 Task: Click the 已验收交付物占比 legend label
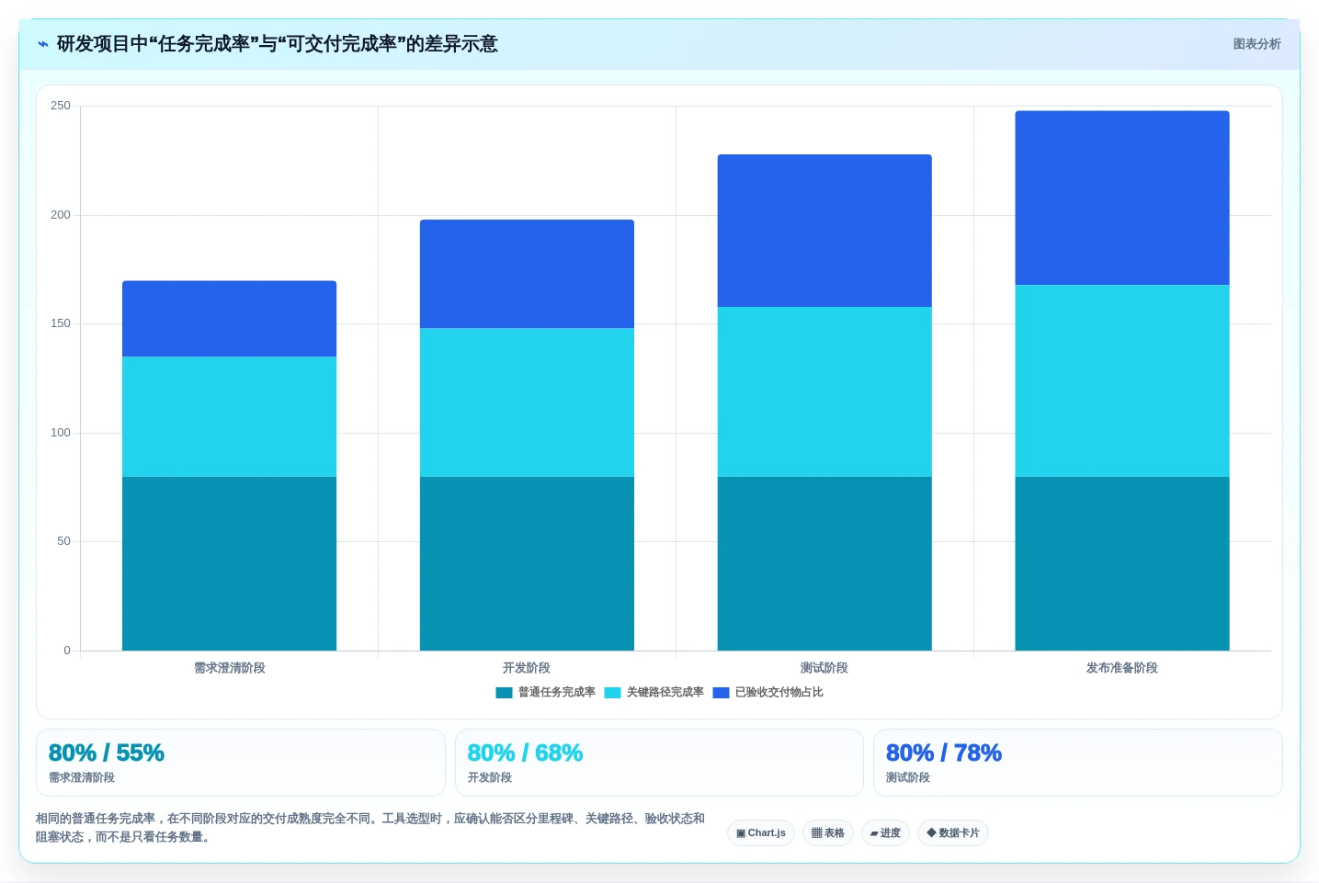[x=779, y=693]
